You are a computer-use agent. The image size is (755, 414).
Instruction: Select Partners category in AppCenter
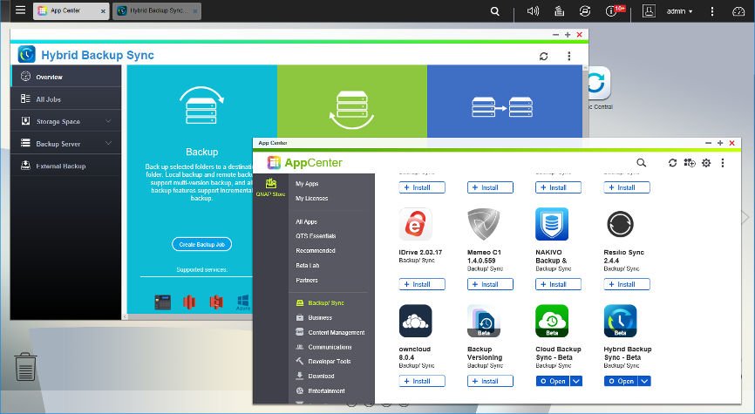point(306,280)
